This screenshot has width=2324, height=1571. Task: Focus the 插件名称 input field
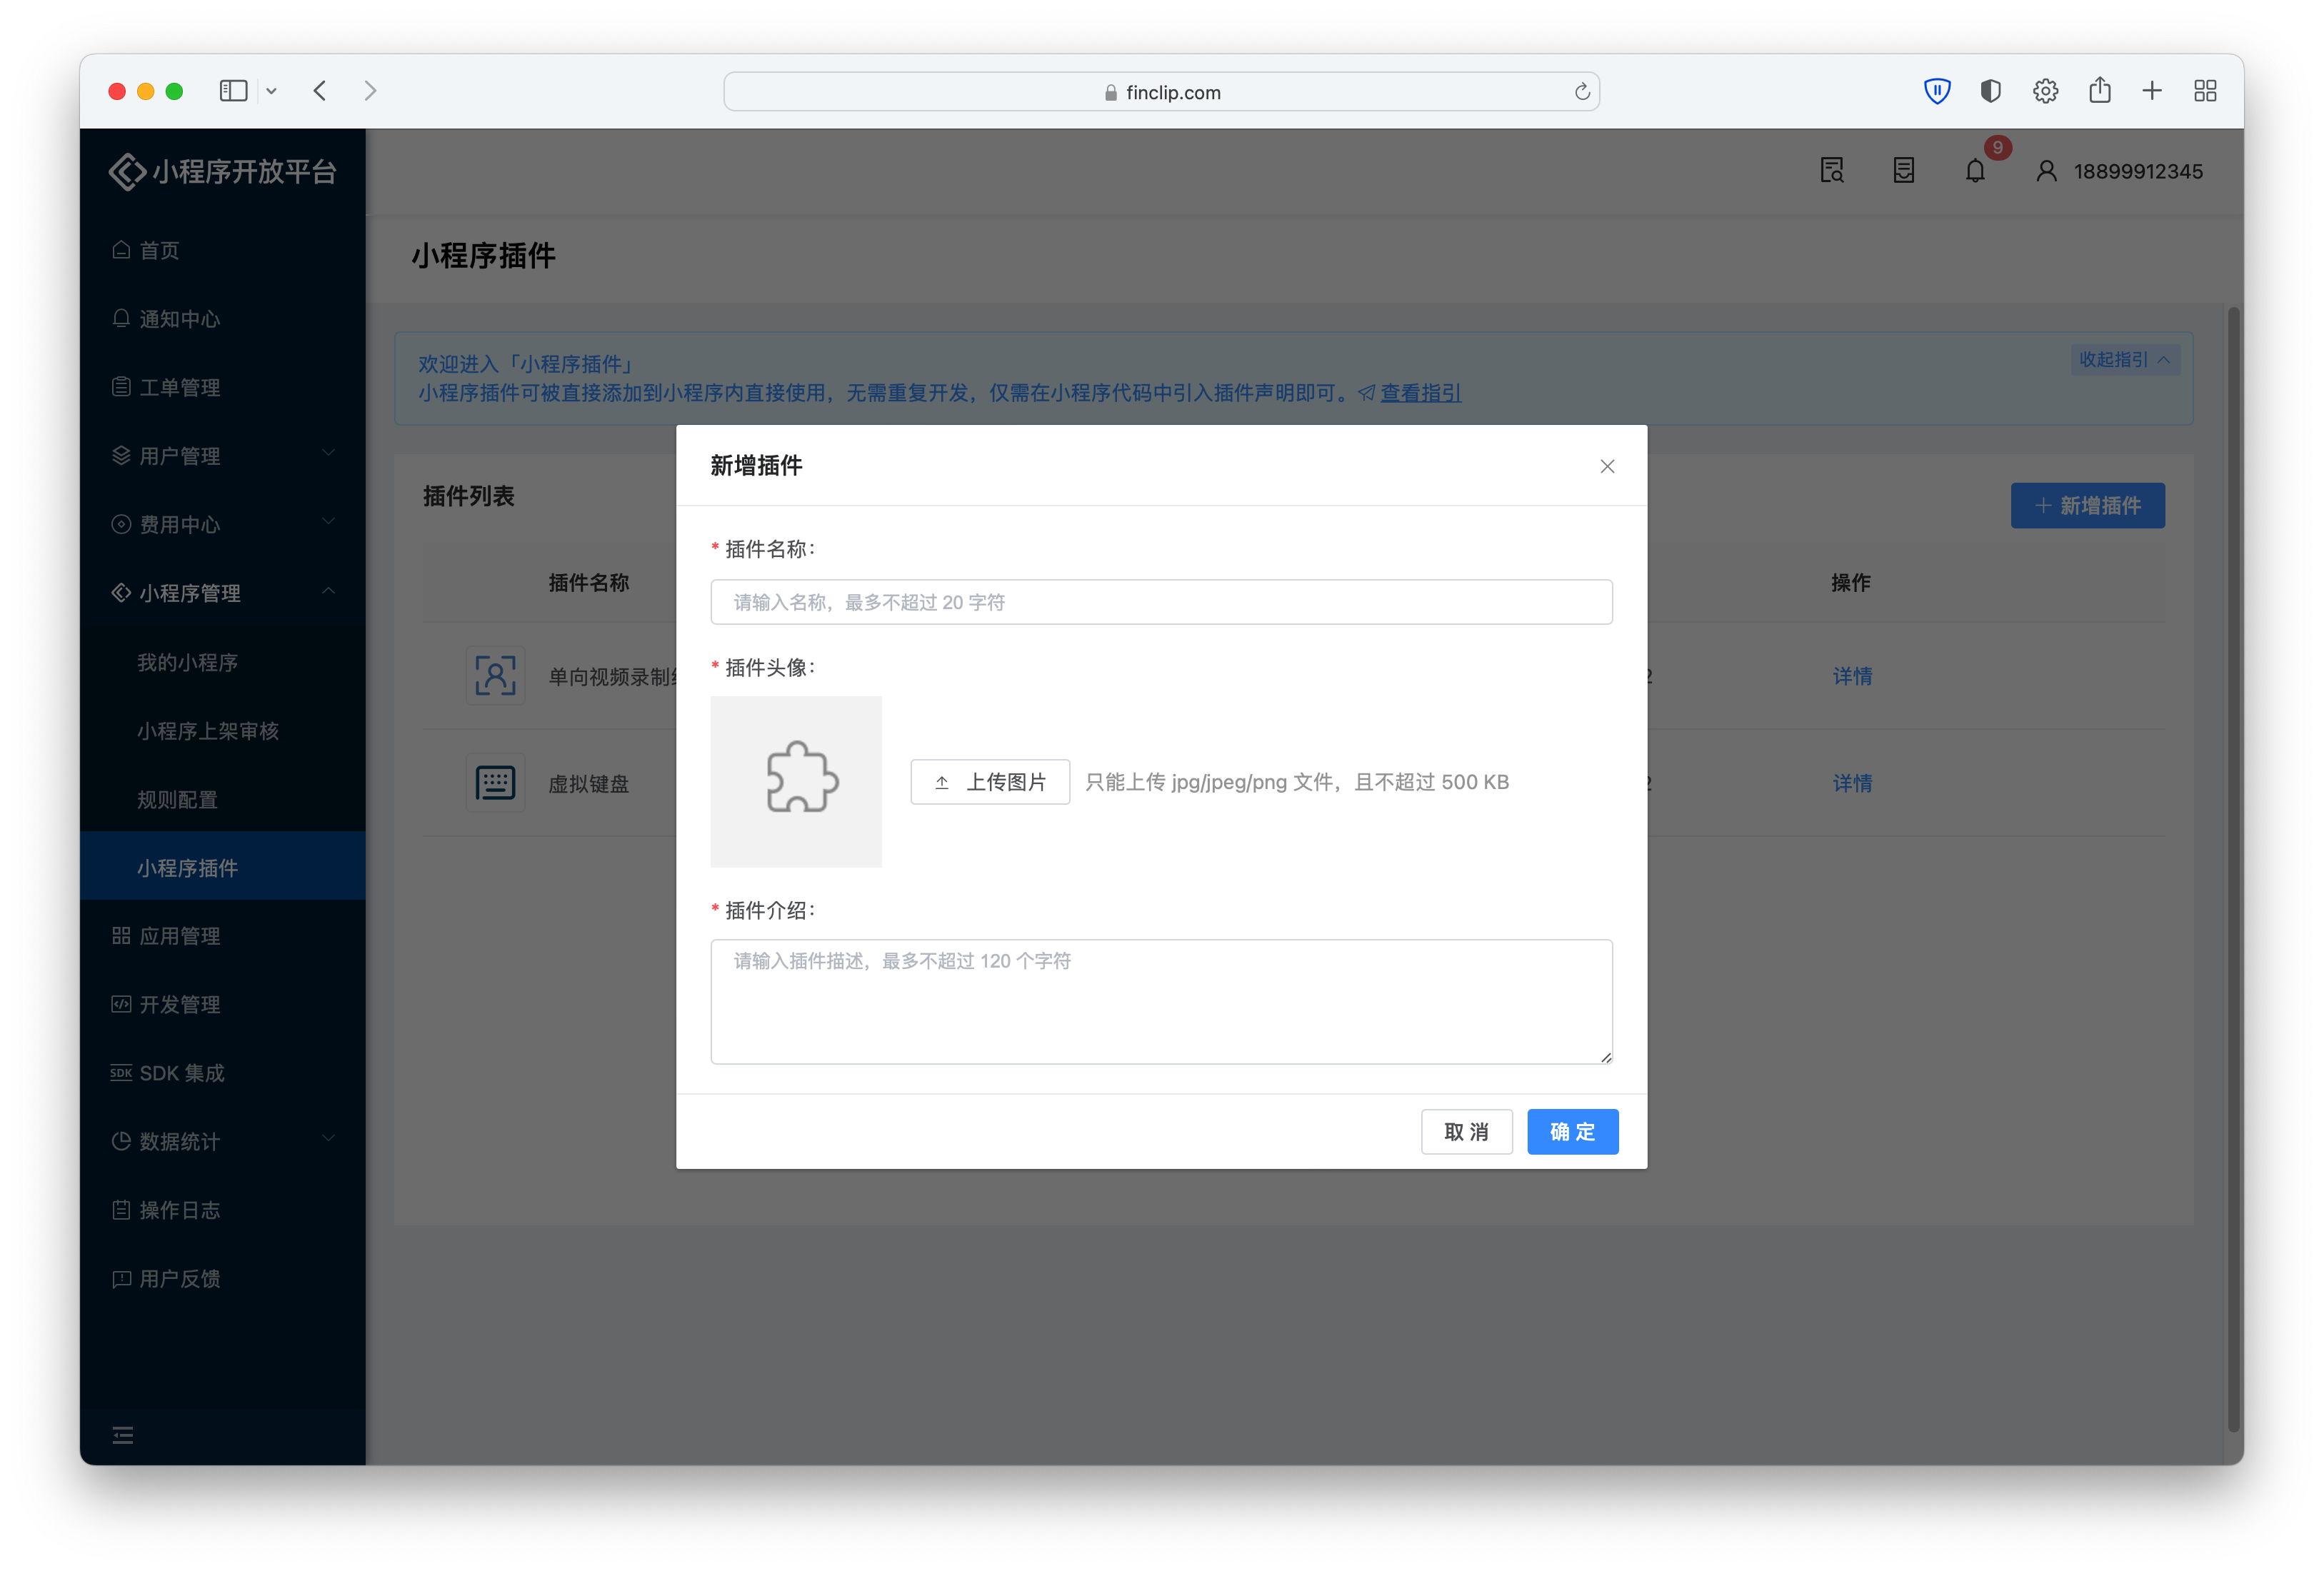[1161, 602]
